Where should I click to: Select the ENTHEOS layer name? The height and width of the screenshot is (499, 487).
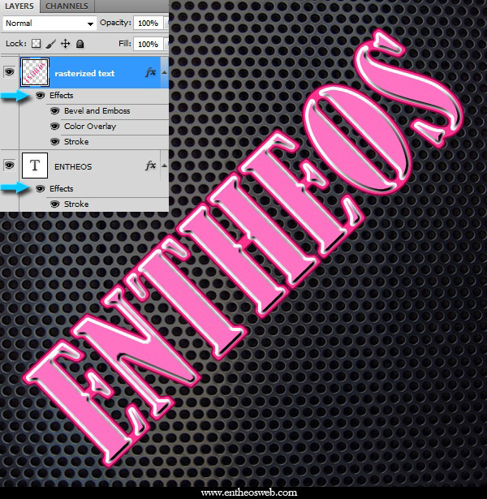[73, 167]
